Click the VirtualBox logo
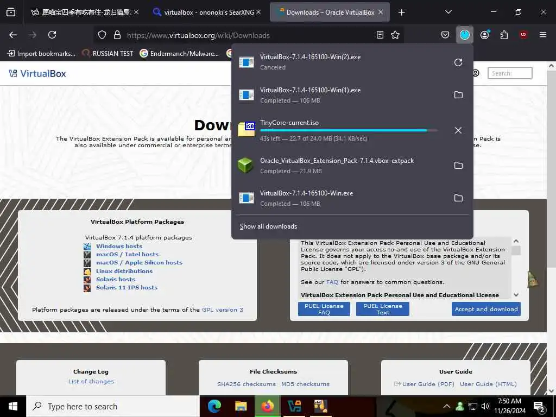Screen dimensions: 556x417 [x=37, y=73]
